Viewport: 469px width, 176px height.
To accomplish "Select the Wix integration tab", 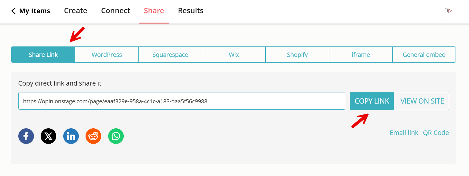I will [234, 54].
